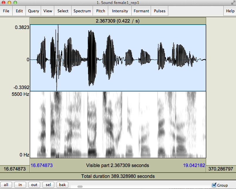Open the Edit menu

19,11
